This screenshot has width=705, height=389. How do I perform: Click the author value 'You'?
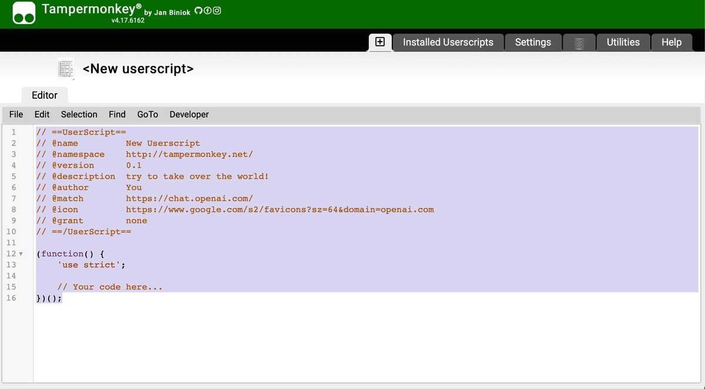point(134,187)
